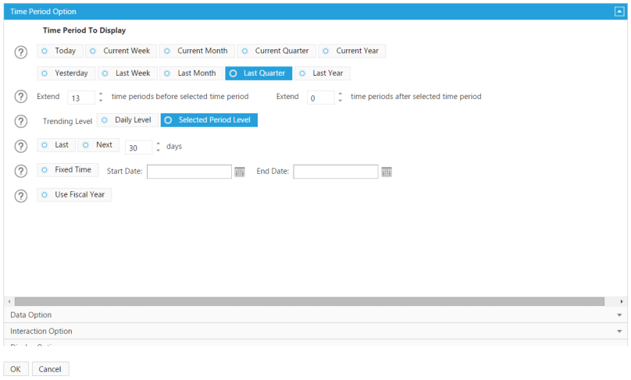
Task: Select the Last days option
Action: (x=56, y=145)
